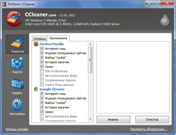Screen dimensions: 176x135
Task: Enable Firefox Автозаполнение форм checkbox
Action: point(42,76)
